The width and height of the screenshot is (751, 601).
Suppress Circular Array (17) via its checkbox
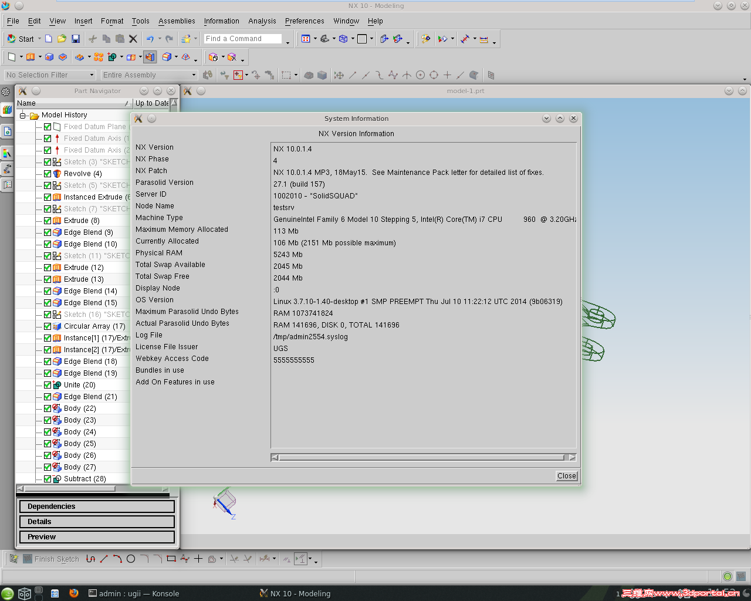[x=48, y=326]
